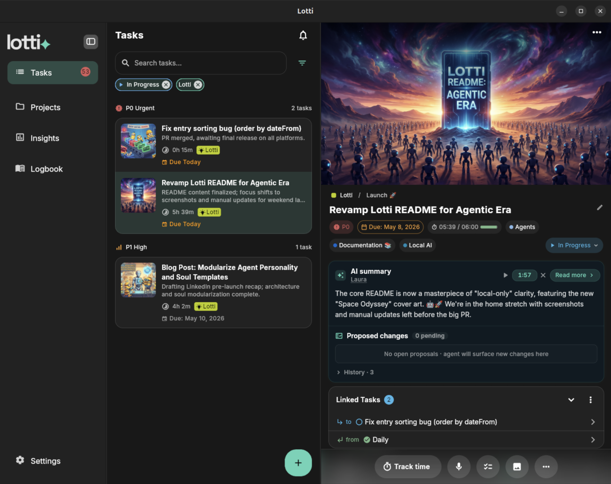Viewport: 611px width, 484px height.
Task: Click the Local AI label chip
Action: click(418, 245)
